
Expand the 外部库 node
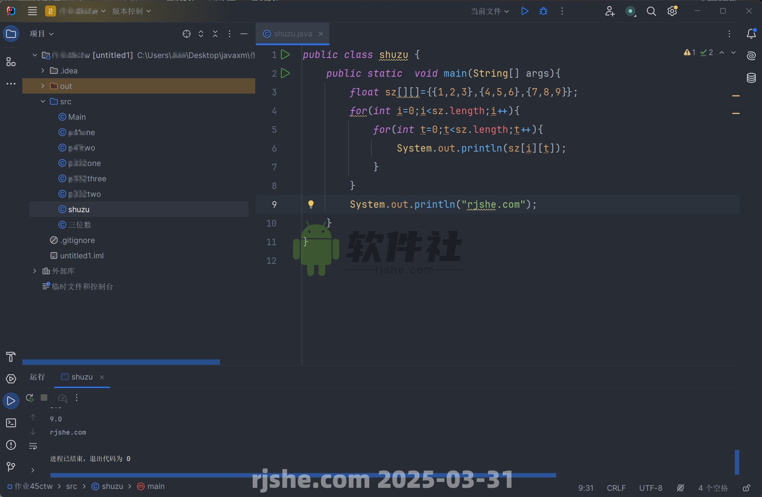pyautogui.click(x=34, y=271)
